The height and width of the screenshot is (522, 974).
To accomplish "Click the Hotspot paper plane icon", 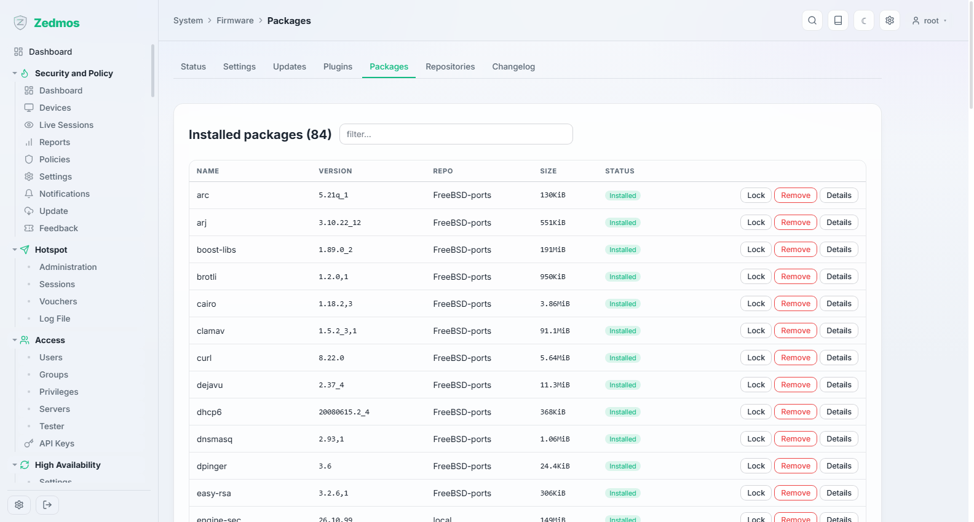I will (25, 250).
